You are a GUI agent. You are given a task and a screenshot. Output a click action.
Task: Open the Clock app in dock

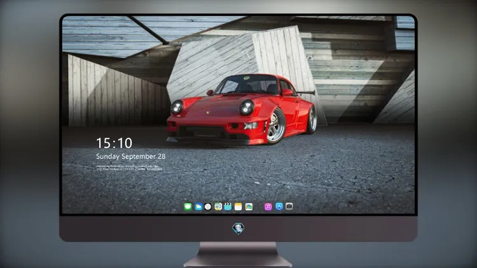click(x=208, y=206)
